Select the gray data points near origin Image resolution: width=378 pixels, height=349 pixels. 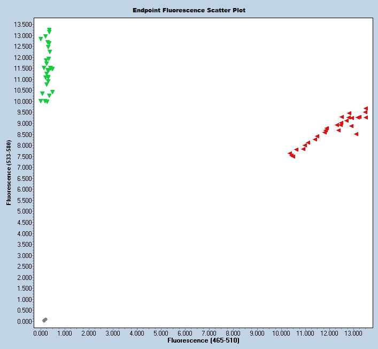pyautogui.click(x=45, y=320)
